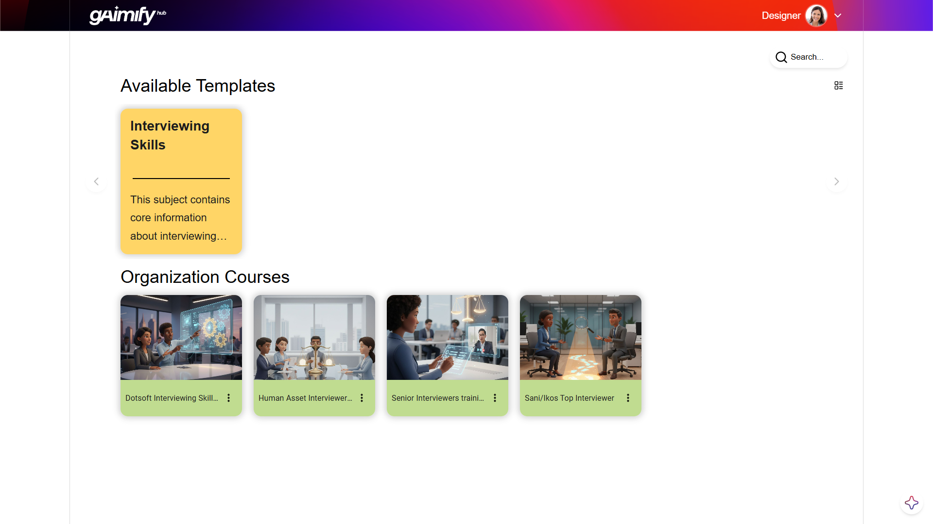This screenshot has width=933, height=524.
Task: Click the gAImify hub logo
Action: pos(127,16)
